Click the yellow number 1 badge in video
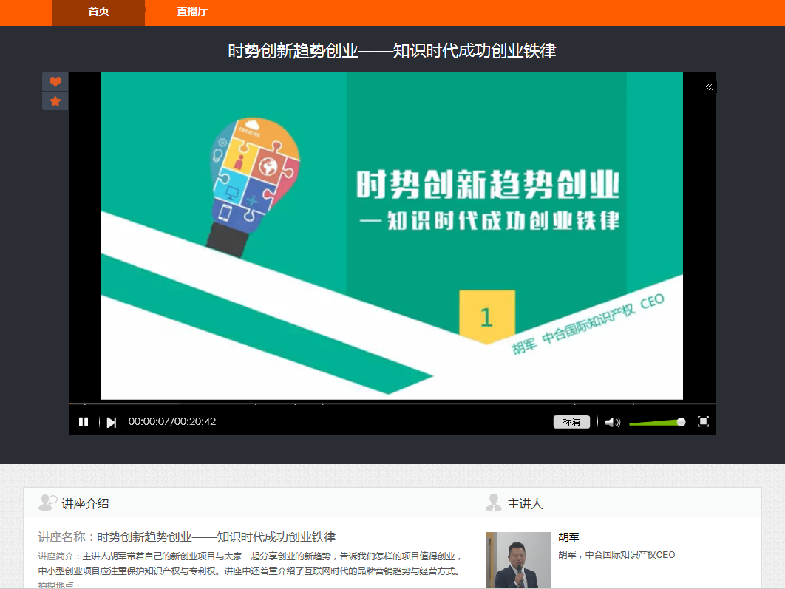This screenshot has height=589, width=785. pyautogui.click(x=486, y=316)
